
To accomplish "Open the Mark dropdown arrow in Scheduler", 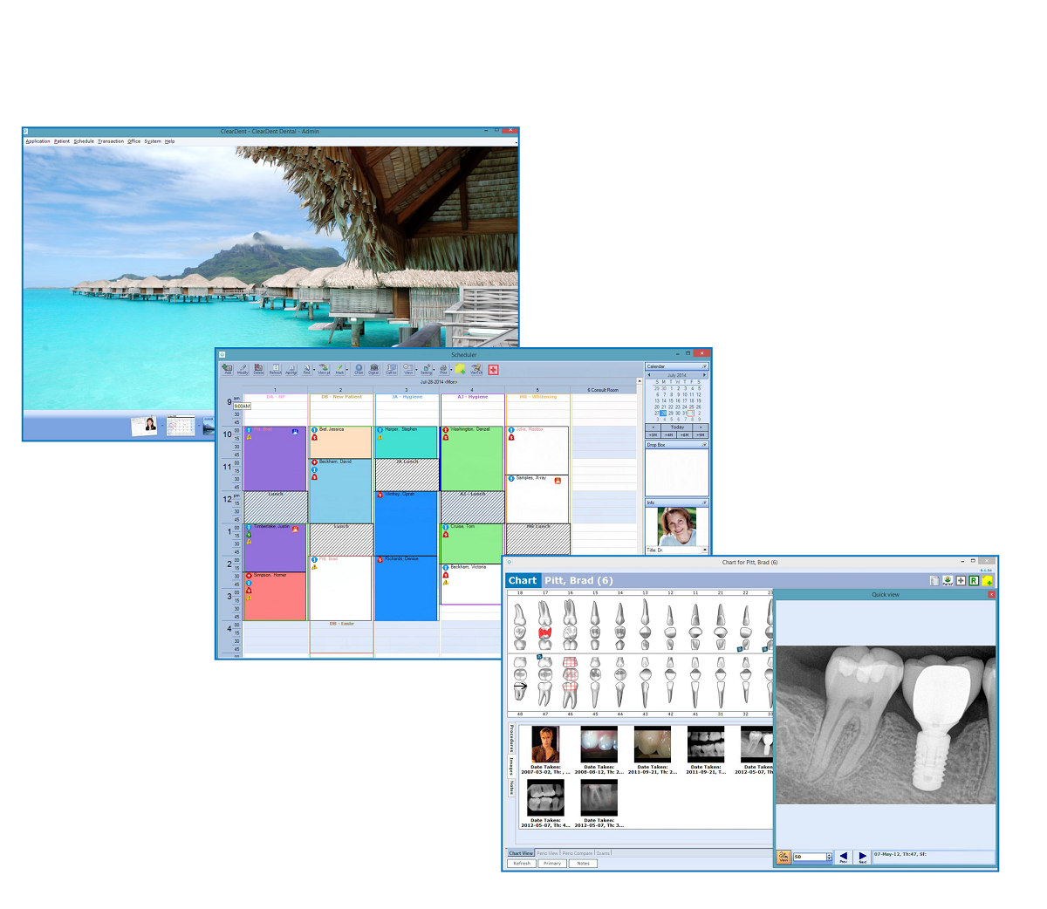I will tap(347, 370).
